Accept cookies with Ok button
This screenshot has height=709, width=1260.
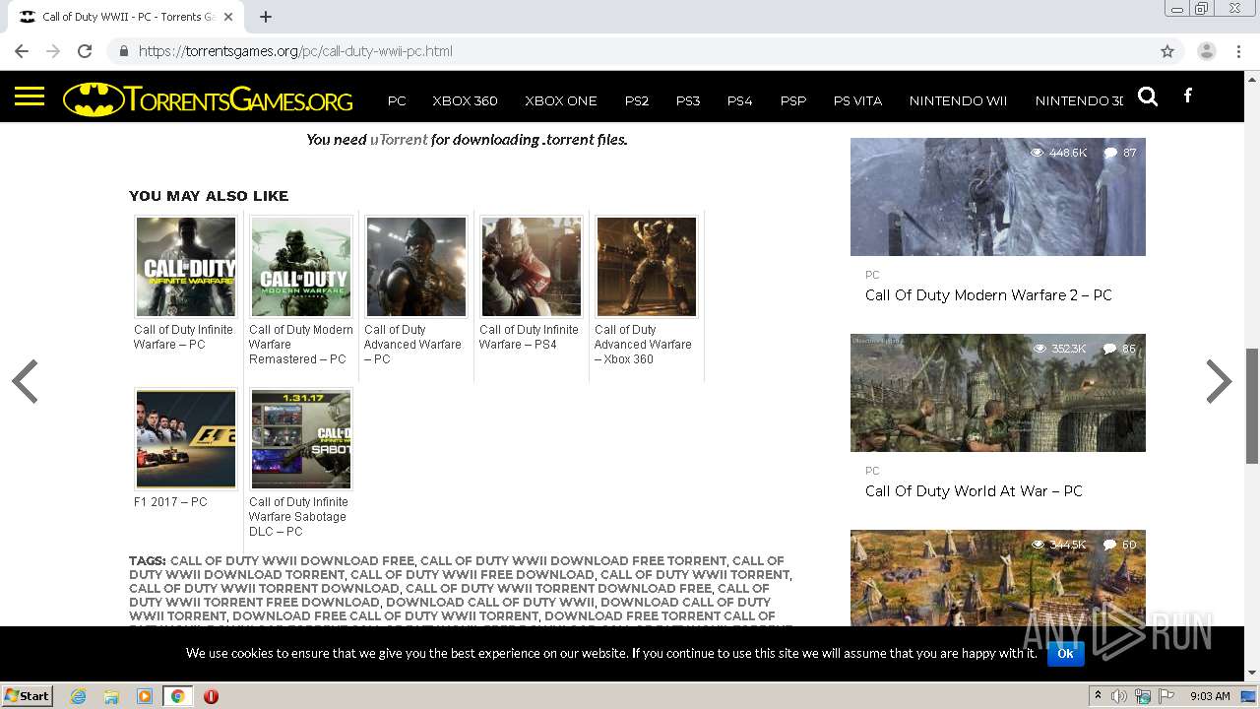point(1065,653)
